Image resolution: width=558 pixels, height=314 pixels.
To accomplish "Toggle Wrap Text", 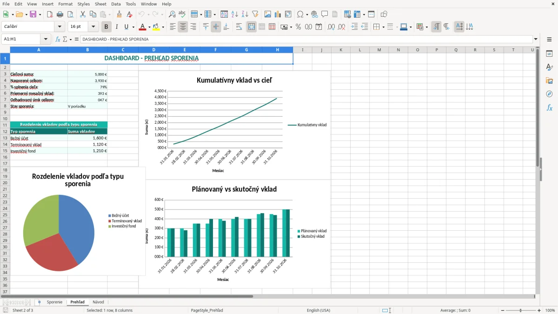I will click(x=239, y=27).
